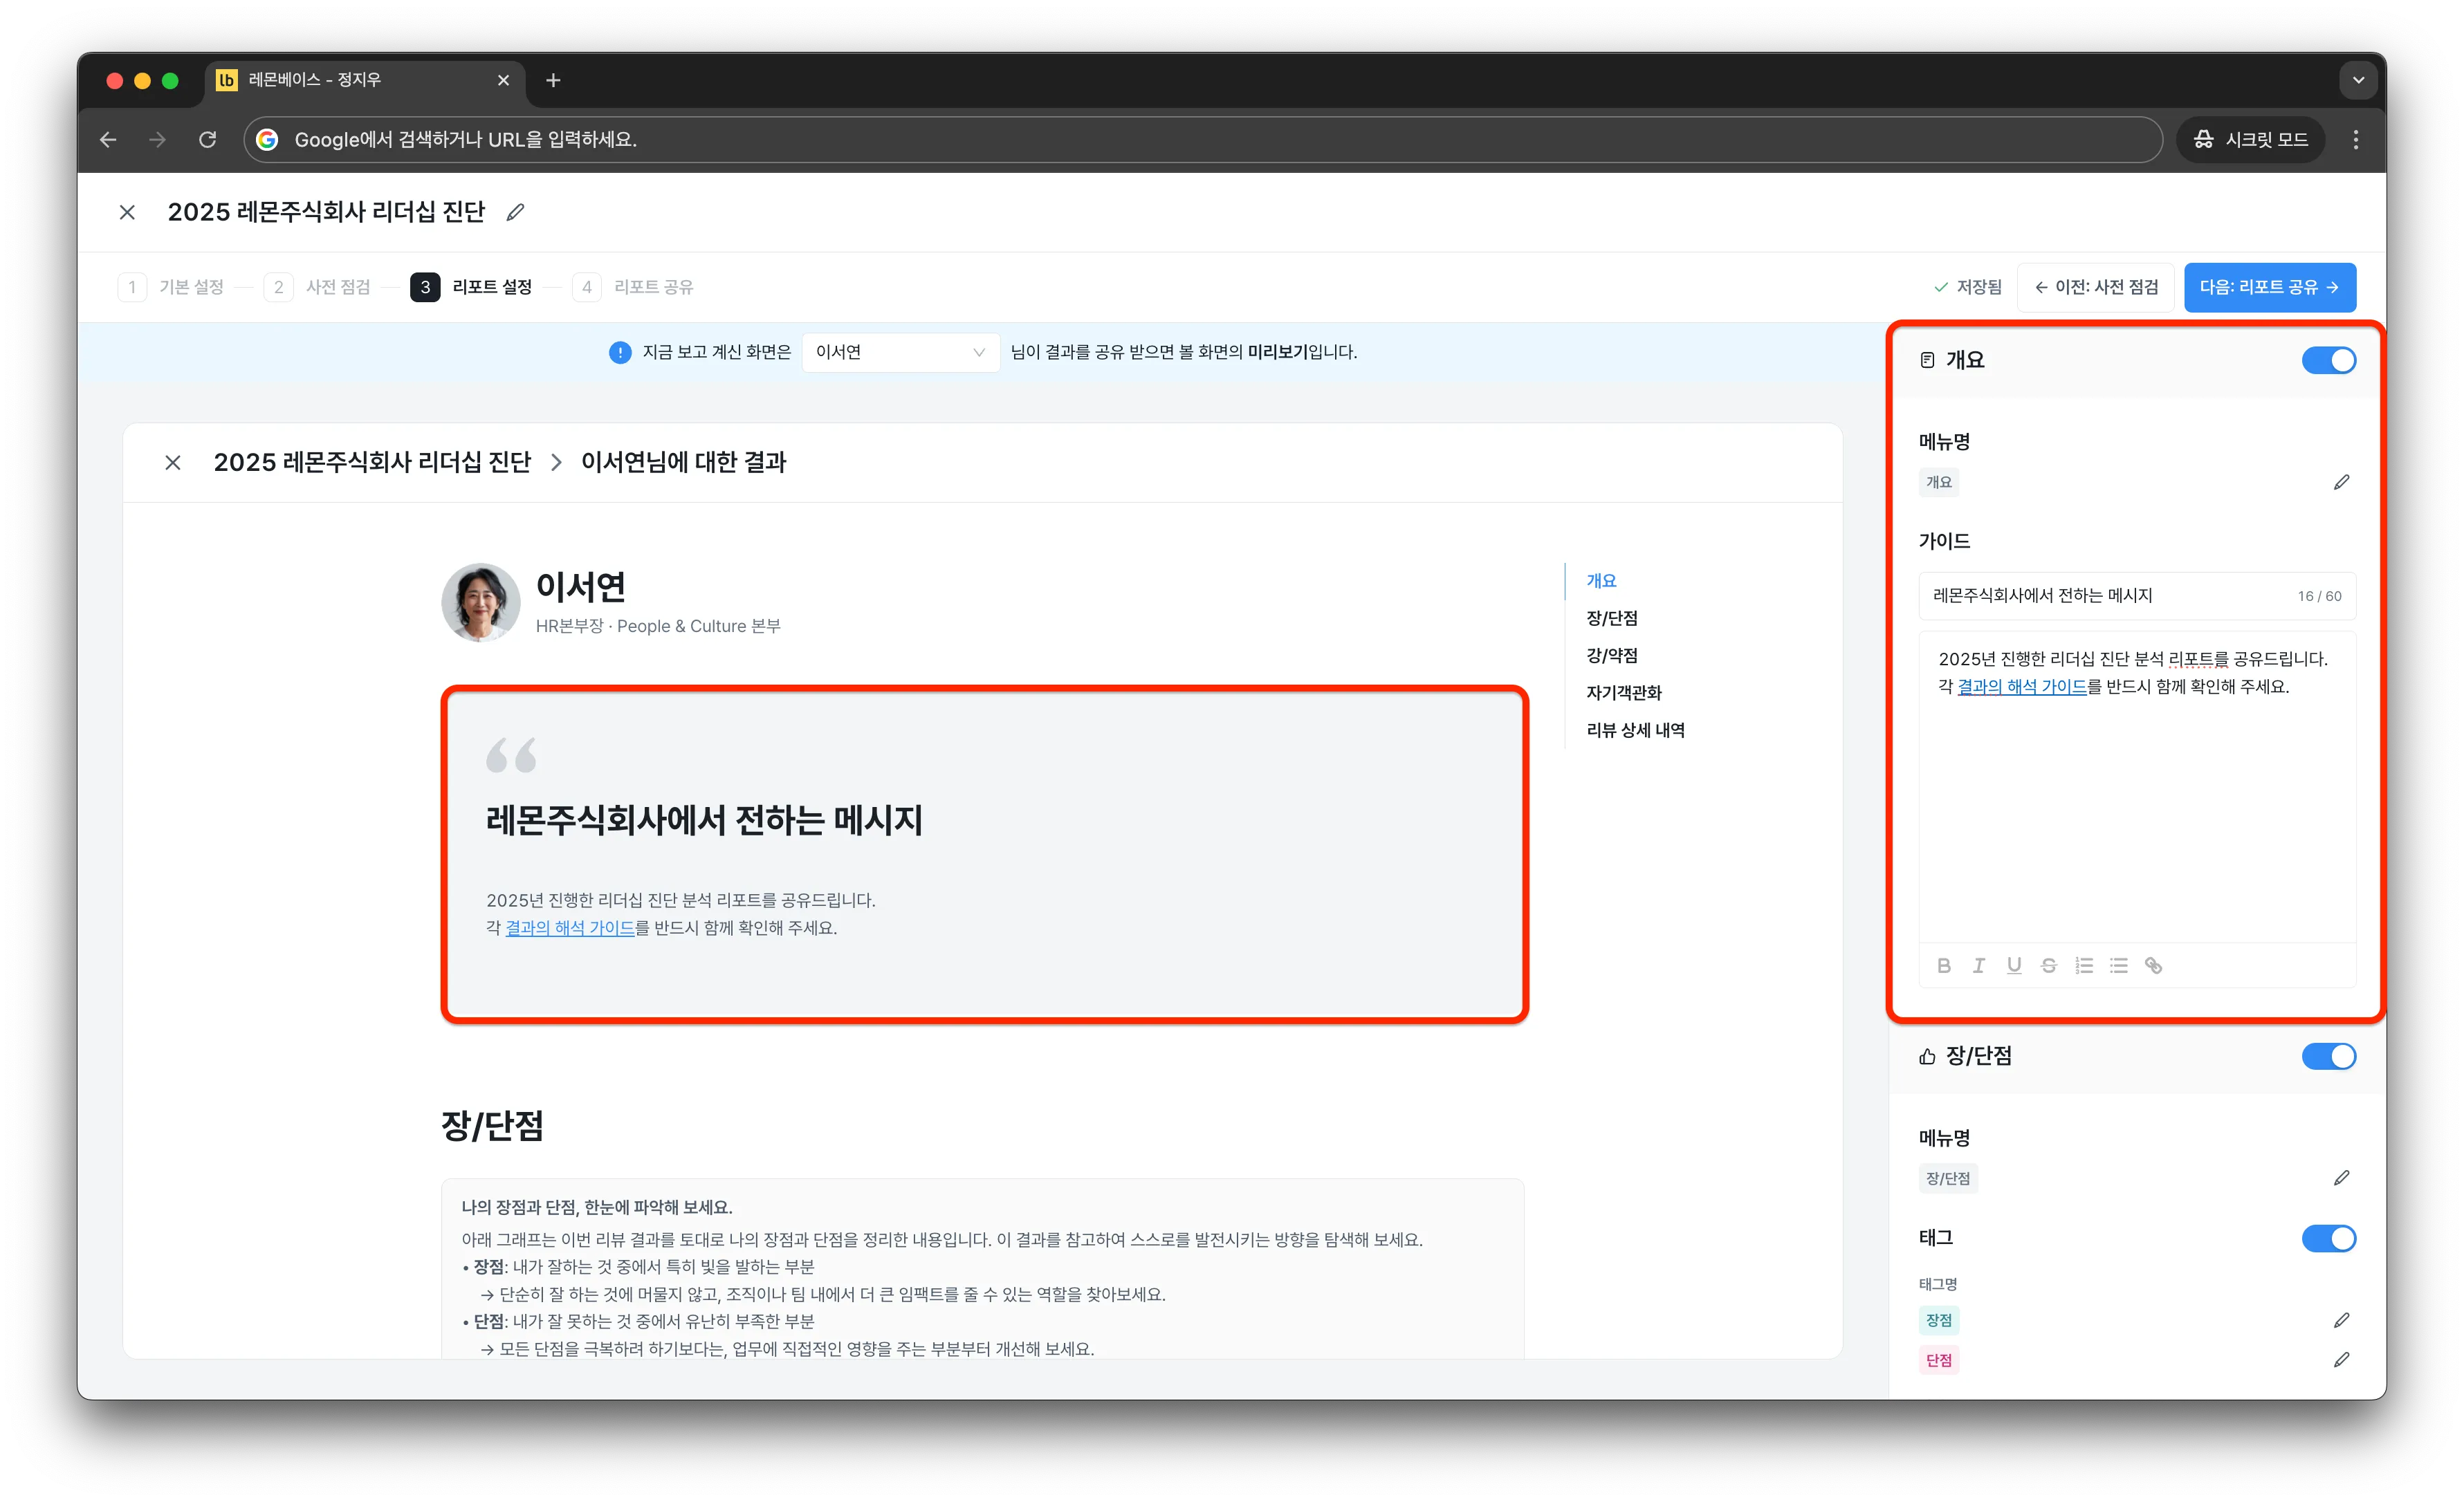Click the 저장됨 saved status

point(1967,287)
